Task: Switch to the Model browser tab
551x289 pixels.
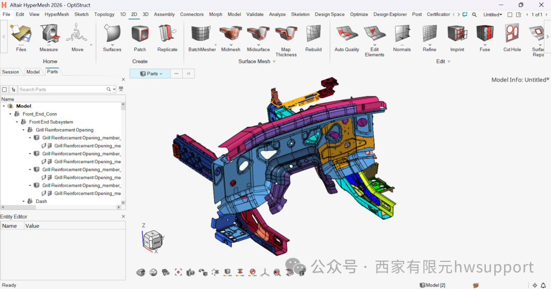Action: coord(33,71)
